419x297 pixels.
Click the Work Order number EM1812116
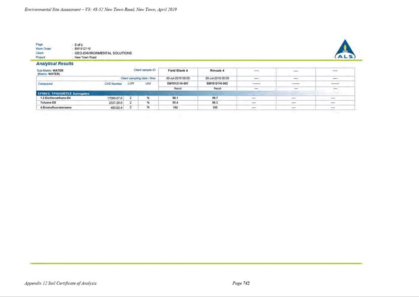coord(82,49)
